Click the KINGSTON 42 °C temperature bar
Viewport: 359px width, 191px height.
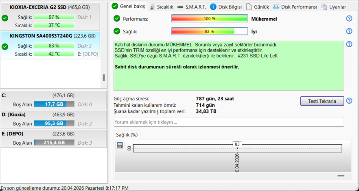coord(54,54)
